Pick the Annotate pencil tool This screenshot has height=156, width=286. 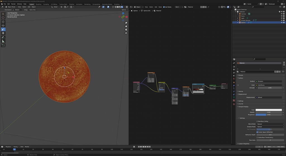3,37
